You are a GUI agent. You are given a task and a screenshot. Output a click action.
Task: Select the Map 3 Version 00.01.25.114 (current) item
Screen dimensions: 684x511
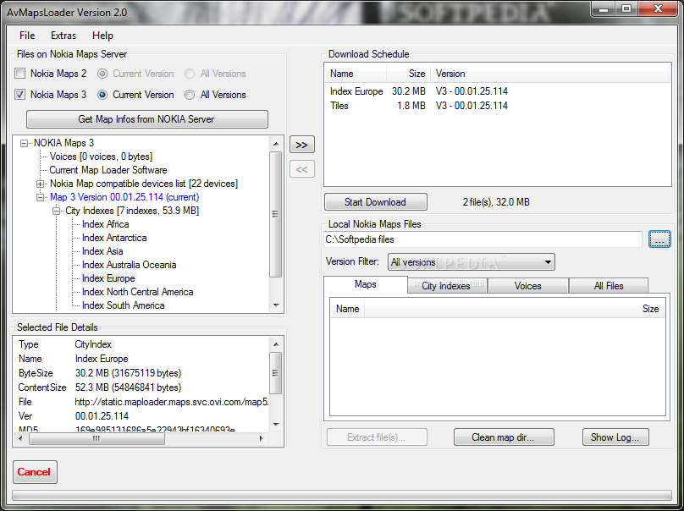124,197
